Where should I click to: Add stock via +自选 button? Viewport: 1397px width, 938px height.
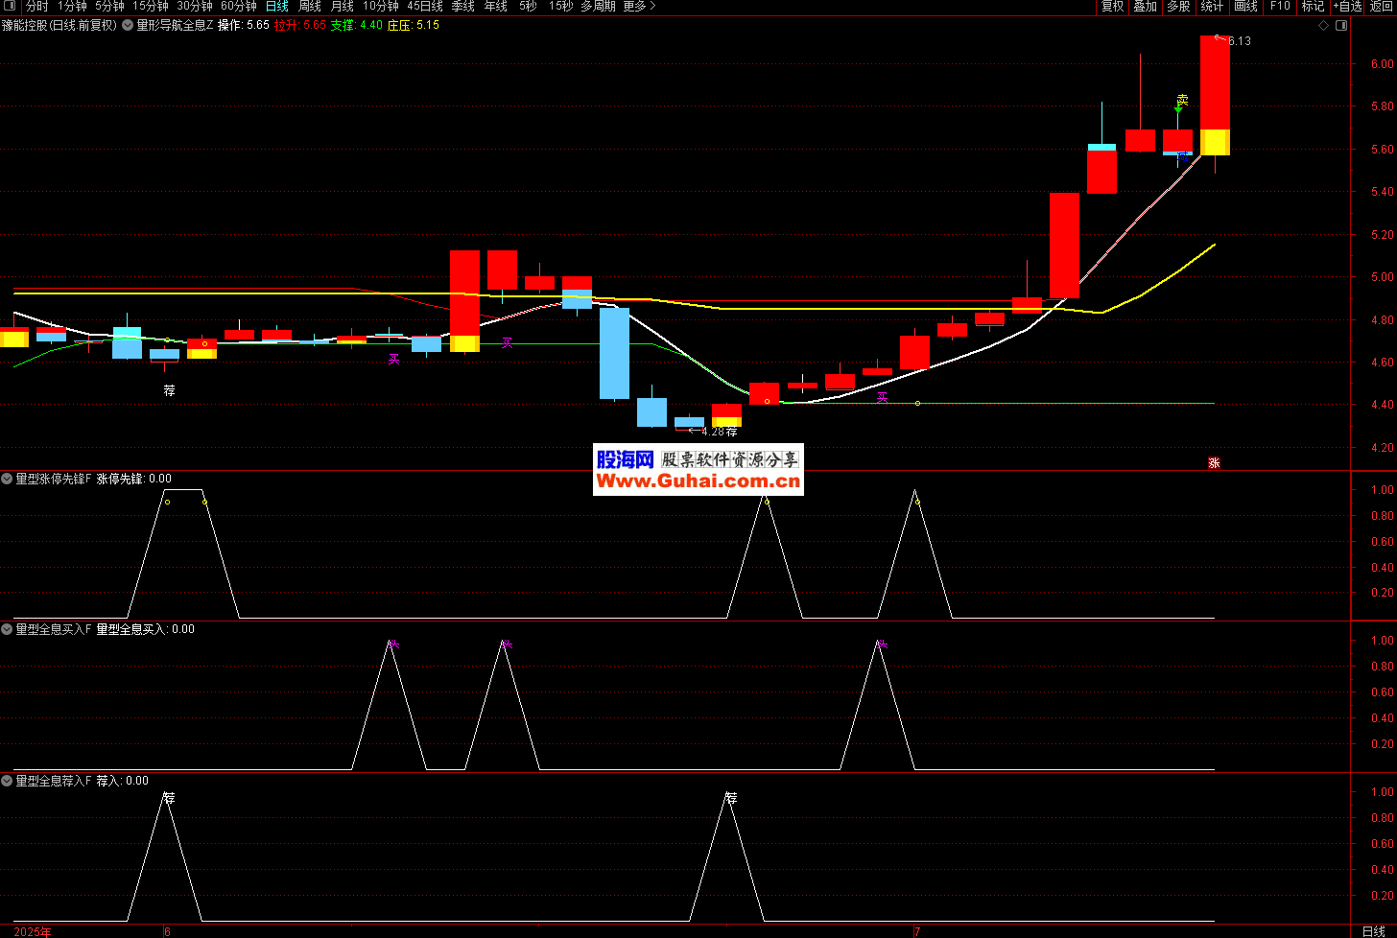[x=1347, y=7]
